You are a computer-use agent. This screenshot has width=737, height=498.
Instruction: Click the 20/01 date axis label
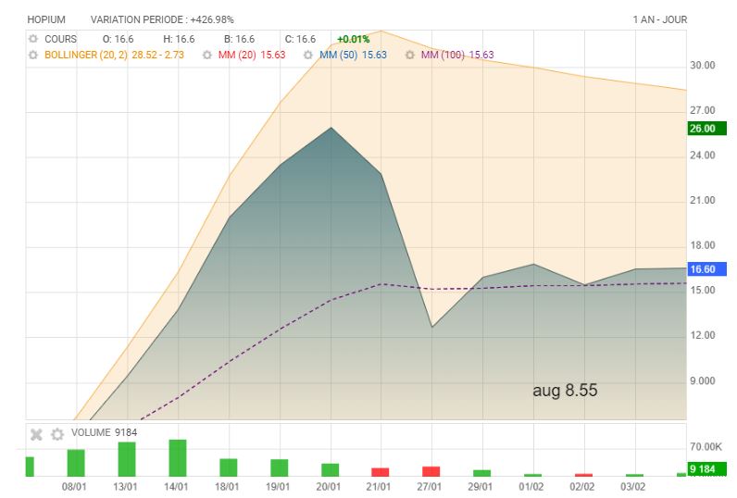[328, 487]
